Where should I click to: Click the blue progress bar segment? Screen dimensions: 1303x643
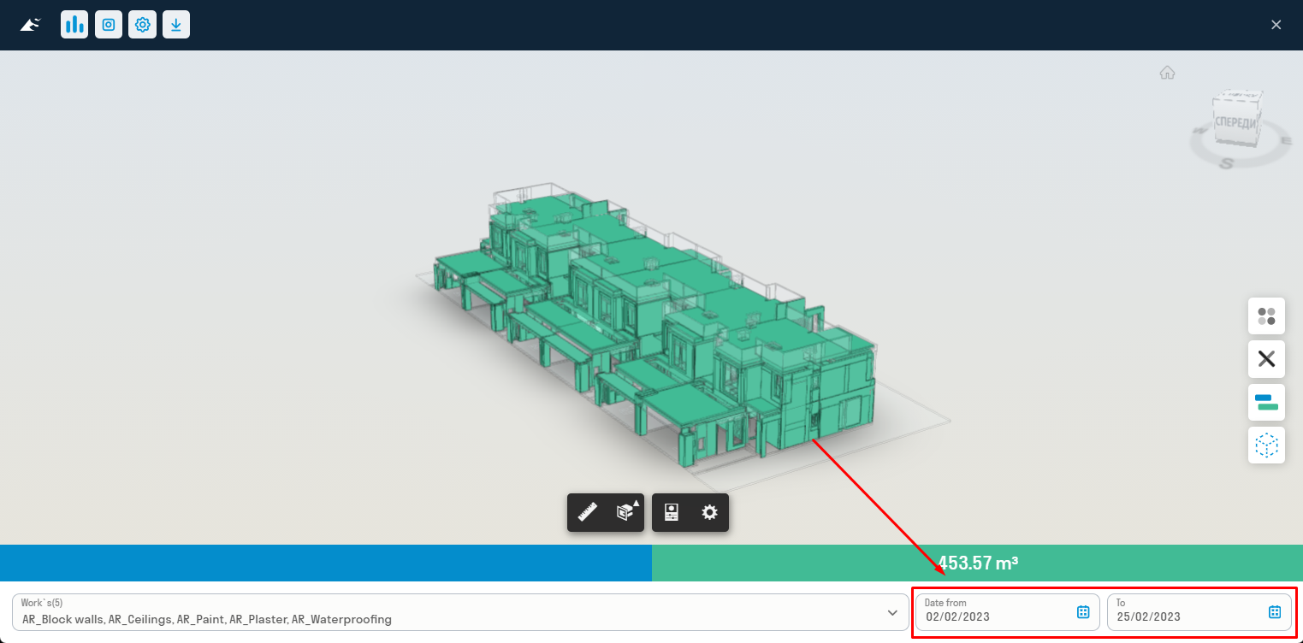(326, 563)
